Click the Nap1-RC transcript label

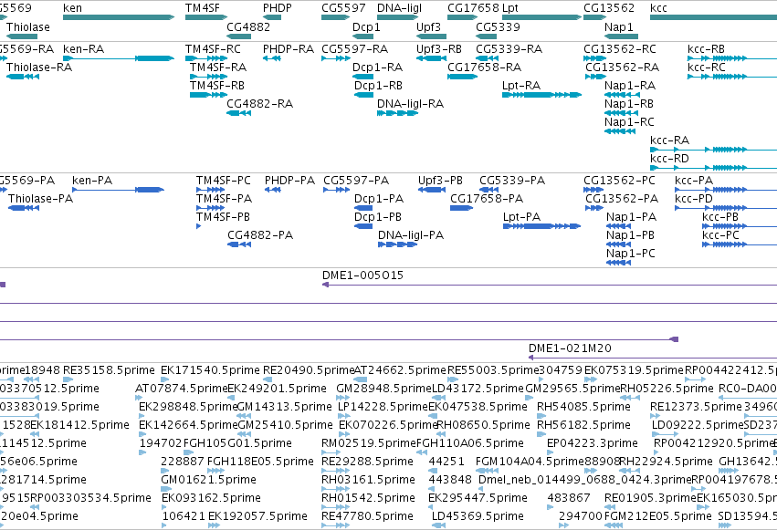629,121
